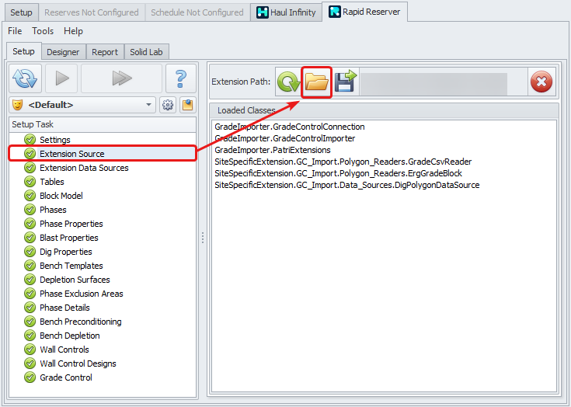Browse for extension path folder icon
Image resolution: width=571 pixels, height=407 pixels.
click(x=316, y=82)
